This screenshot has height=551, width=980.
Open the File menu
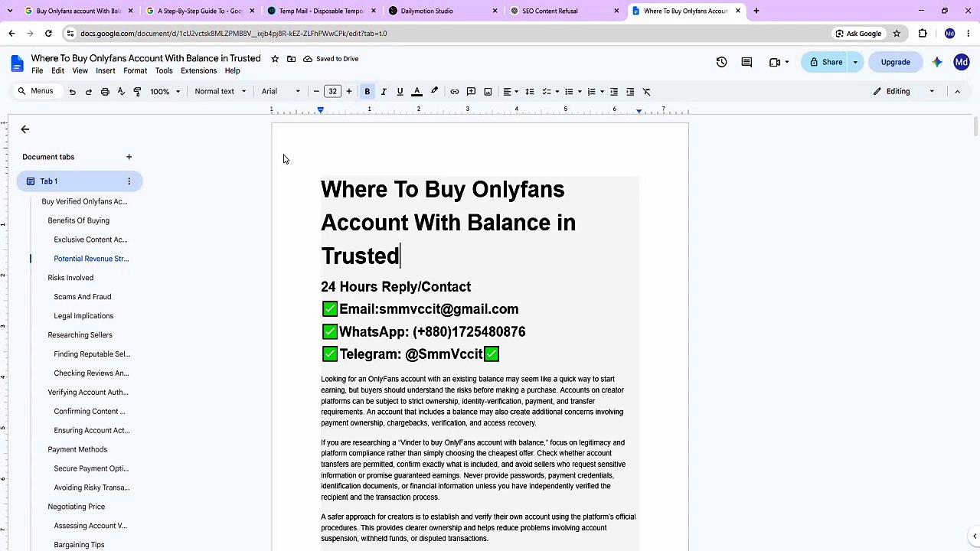[x=37, y=70]
